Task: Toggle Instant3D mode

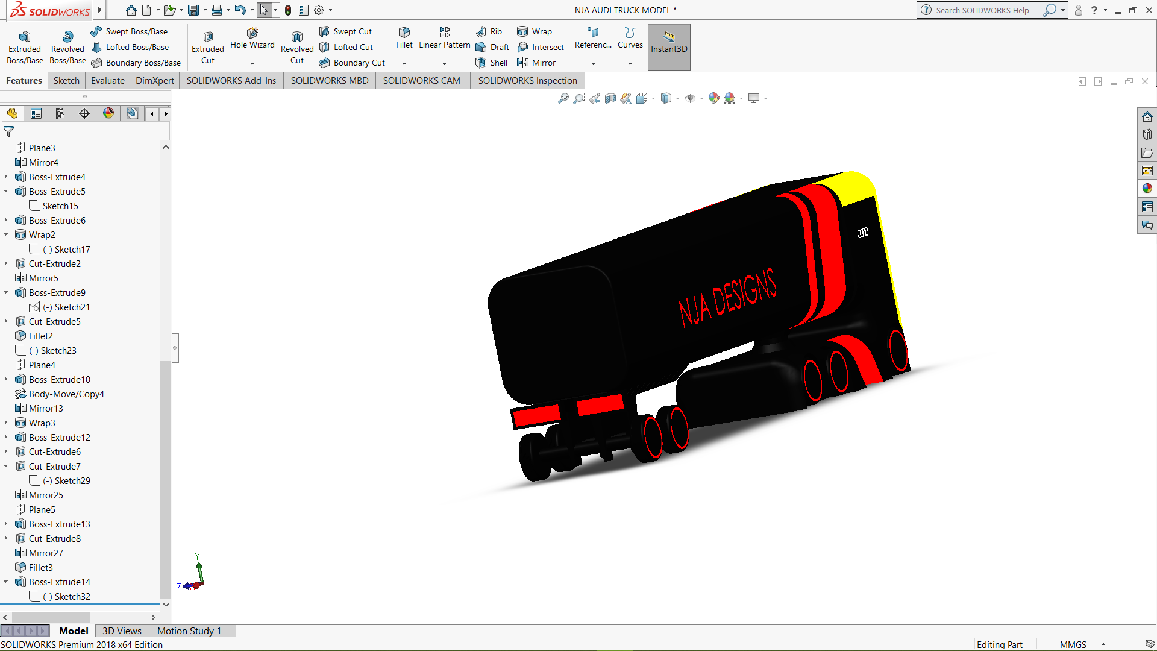Action: 669,47
